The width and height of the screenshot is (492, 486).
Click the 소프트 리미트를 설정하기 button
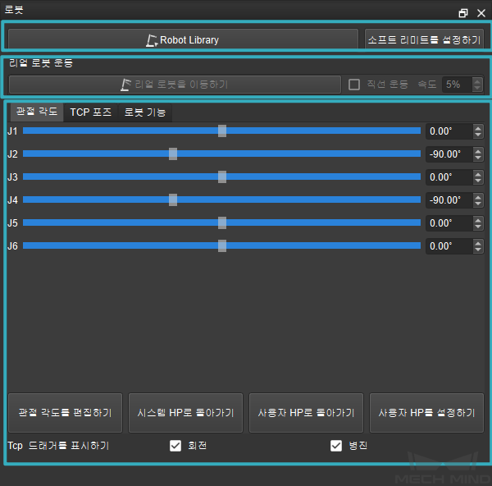tap(424, 39)
